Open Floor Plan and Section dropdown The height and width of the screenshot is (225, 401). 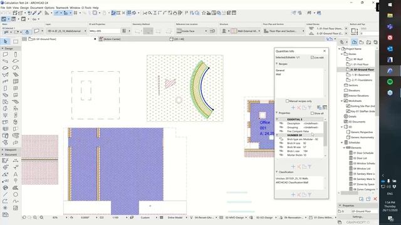(x=284, y=31)
